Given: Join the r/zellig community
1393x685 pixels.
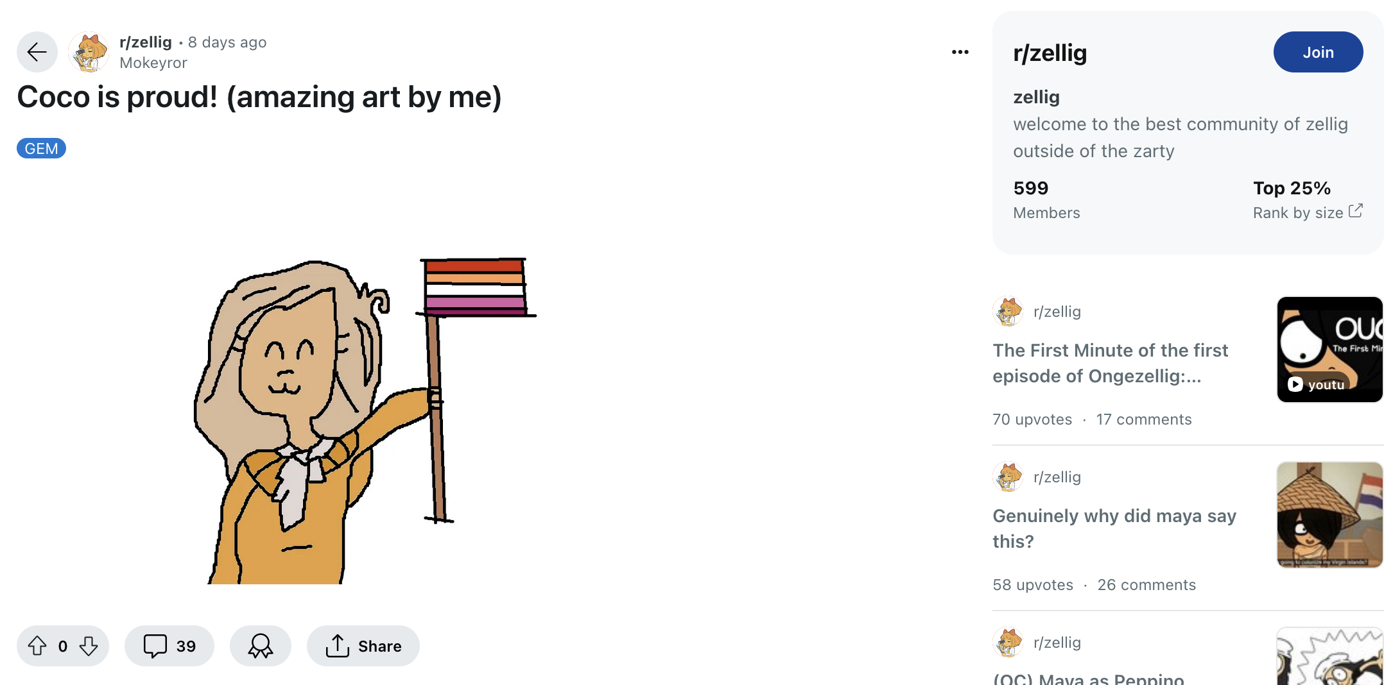Looking at the screenshot, I should click(1318, 52).
